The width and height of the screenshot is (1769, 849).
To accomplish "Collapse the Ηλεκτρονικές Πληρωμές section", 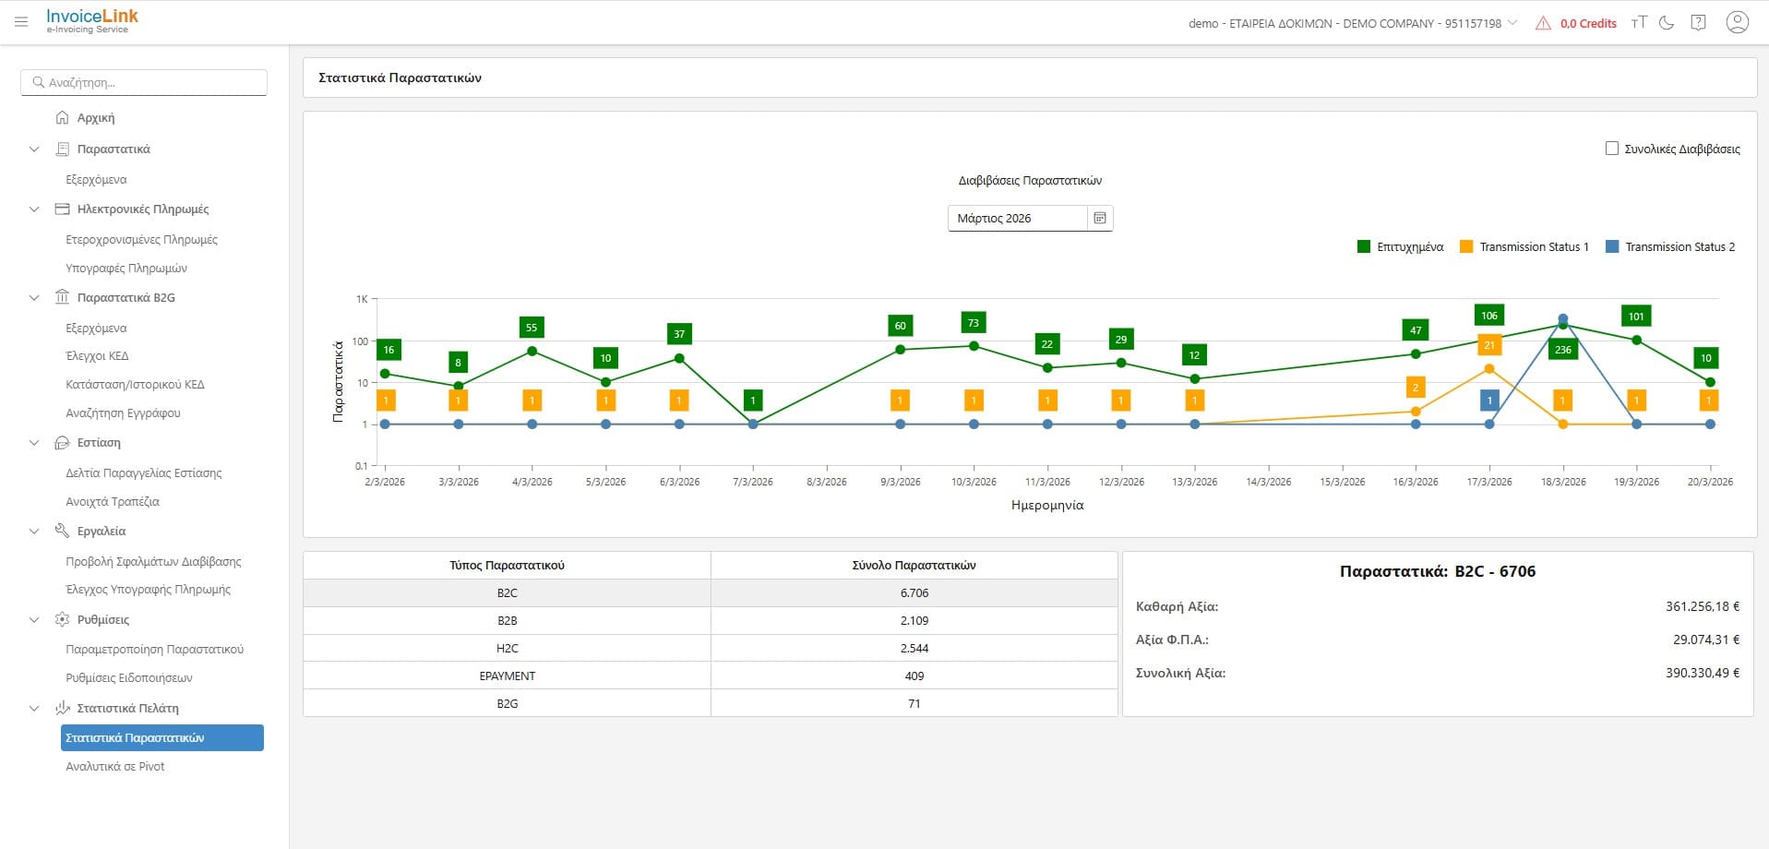I will point(34,209).
